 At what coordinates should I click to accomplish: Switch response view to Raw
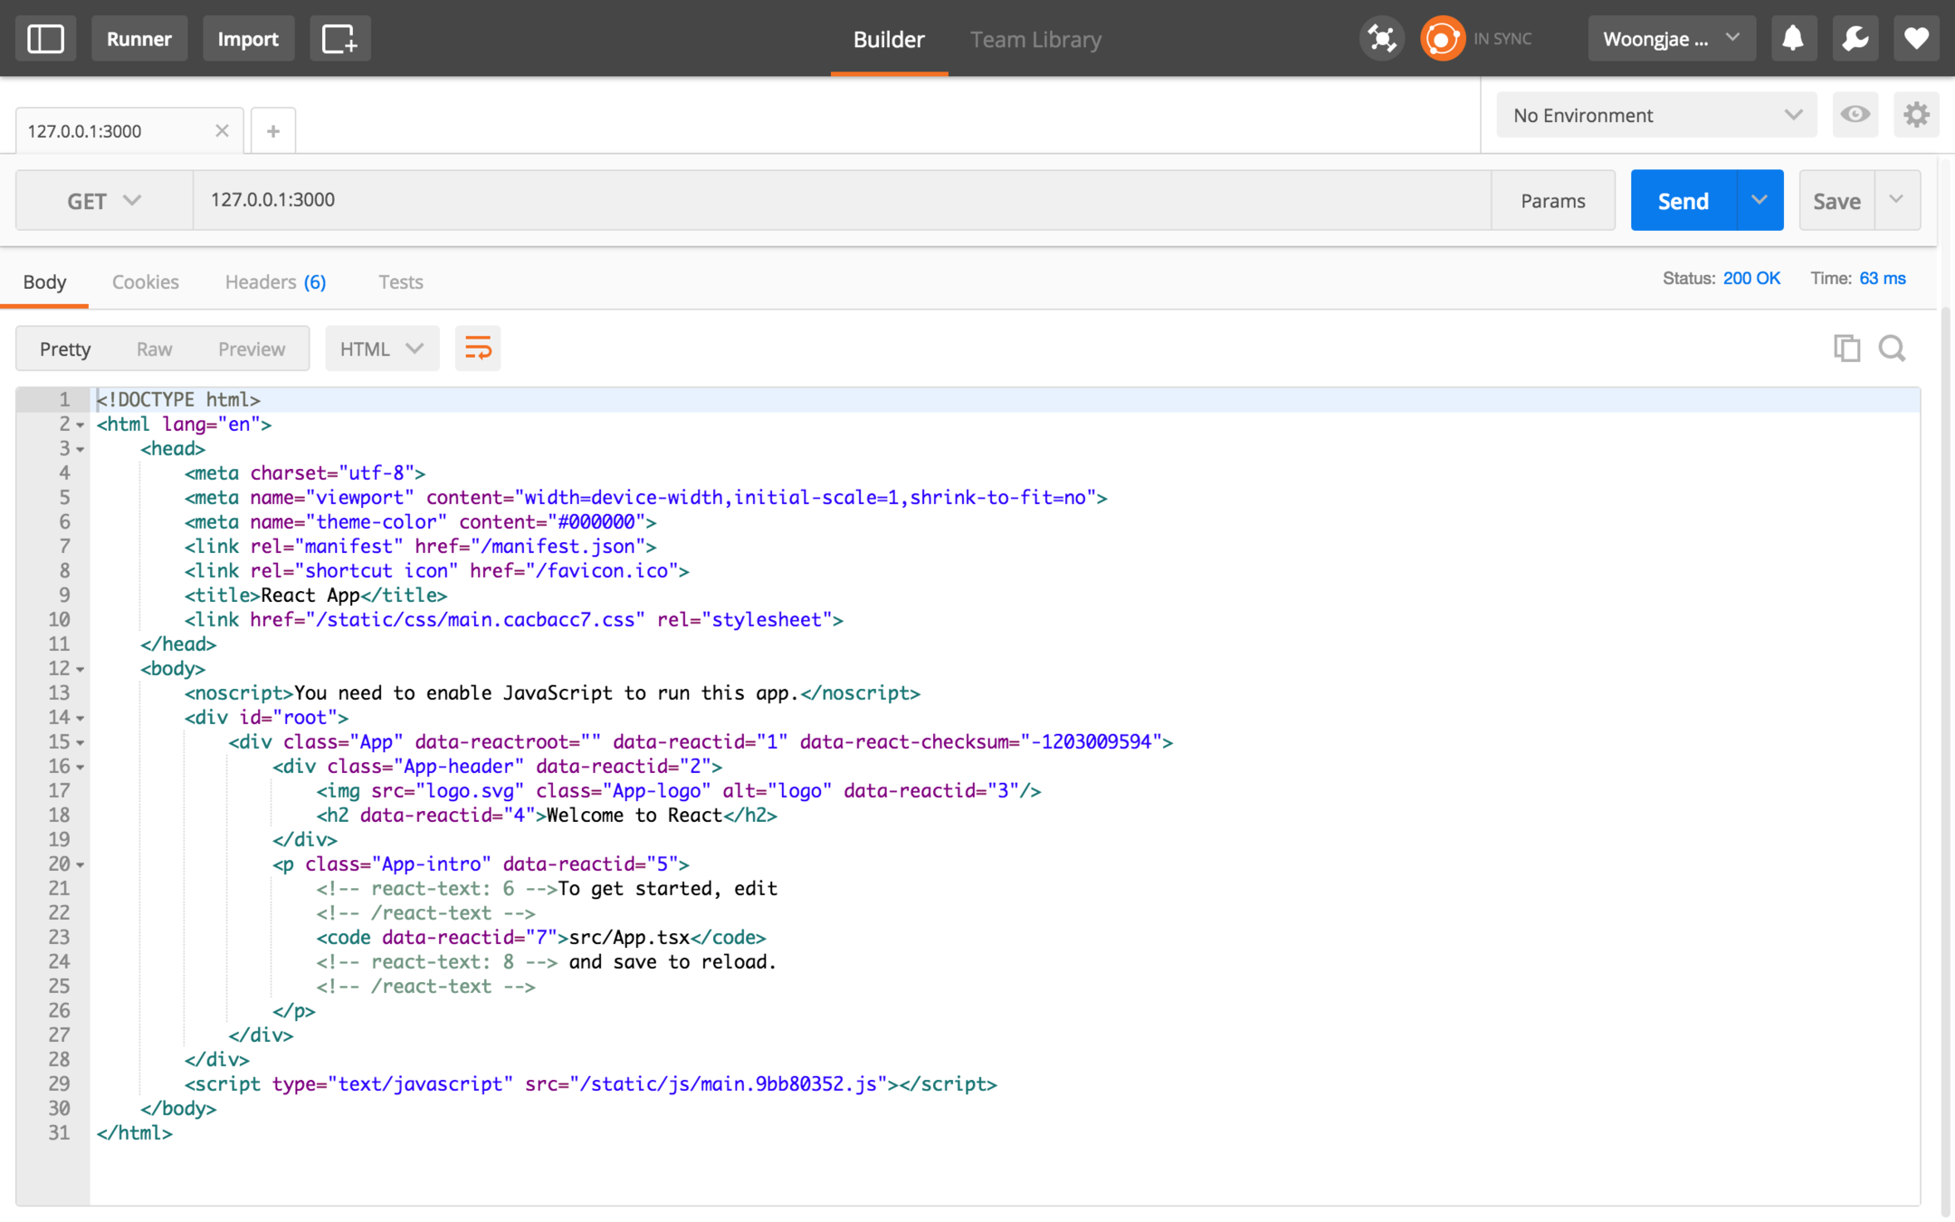pos(154,348)
